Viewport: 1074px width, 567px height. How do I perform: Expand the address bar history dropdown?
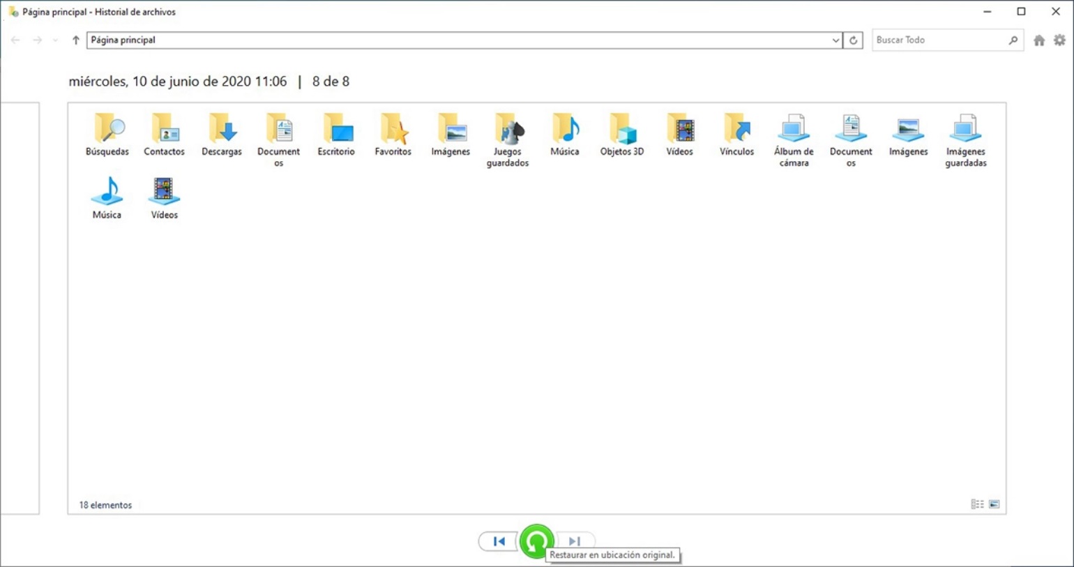click(835, 40)
